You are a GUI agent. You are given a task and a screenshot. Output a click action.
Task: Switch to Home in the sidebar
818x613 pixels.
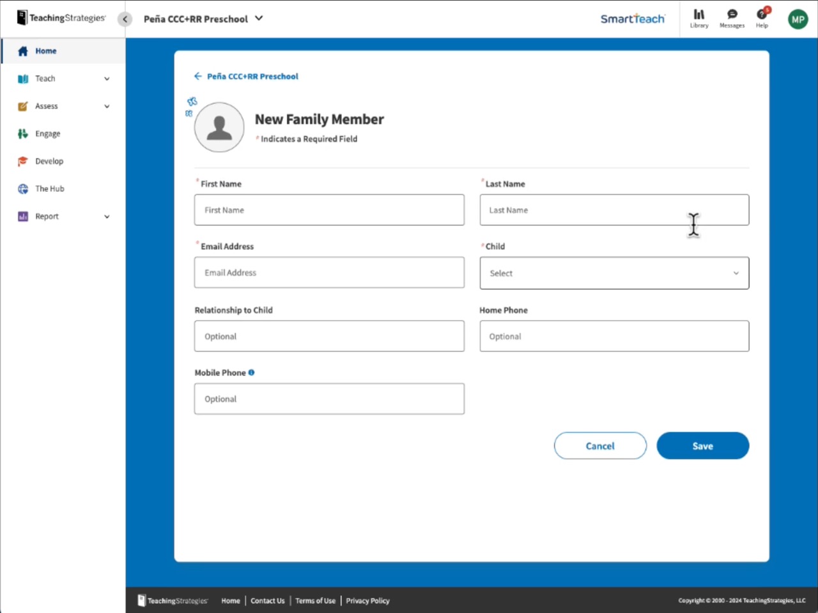click(x=45, y=50)
